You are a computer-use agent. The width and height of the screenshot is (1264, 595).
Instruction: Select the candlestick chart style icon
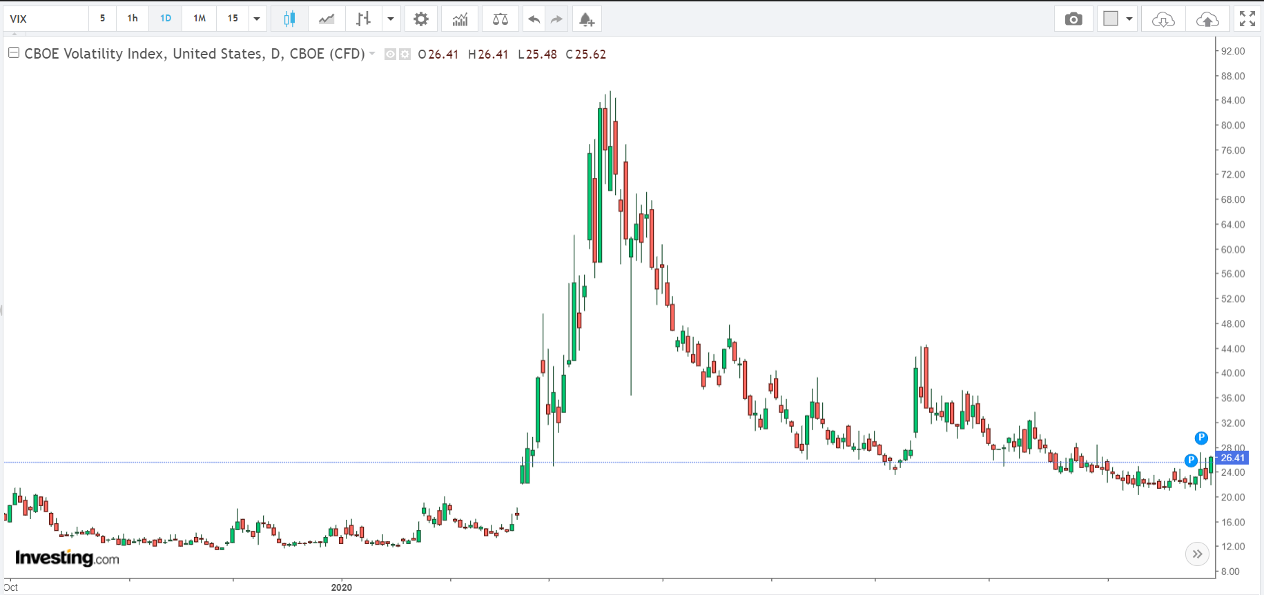coord(289,19)
